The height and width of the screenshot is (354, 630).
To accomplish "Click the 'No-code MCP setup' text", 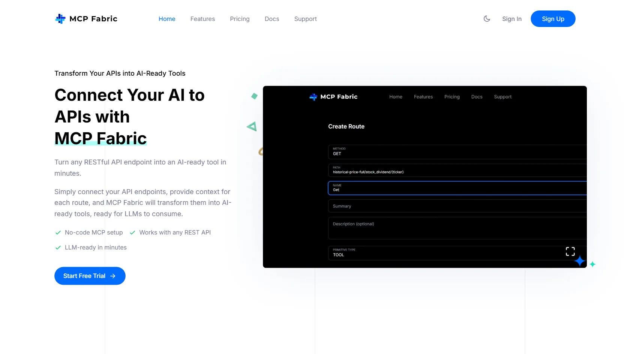I will [94, 232].
